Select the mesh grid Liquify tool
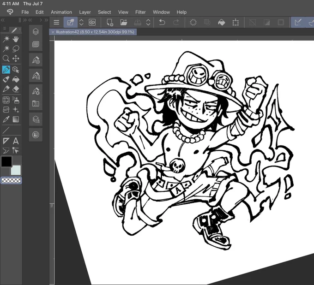Viewport: 314px width, 285px height. pos(6,100)
